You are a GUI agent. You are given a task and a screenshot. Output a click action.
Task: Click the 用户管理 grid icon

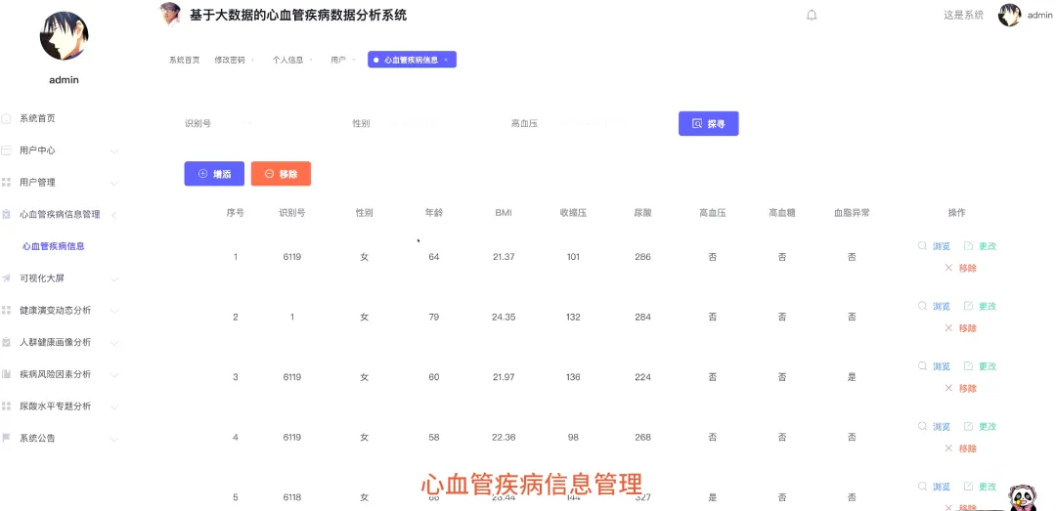[x=6, y=183]
